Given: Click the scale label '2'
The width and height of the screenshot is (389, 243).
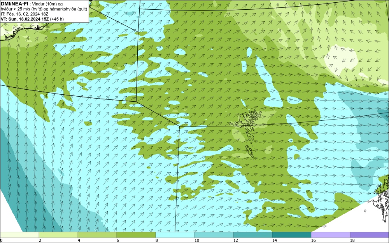Looking at the screenshot, I should pyautogui.click(x=40, y=240).
